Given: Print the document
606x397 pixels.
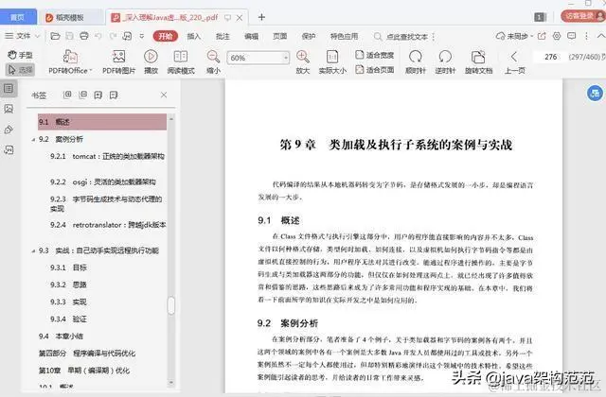Looking at the screenshot, I should tap(84, 36).
